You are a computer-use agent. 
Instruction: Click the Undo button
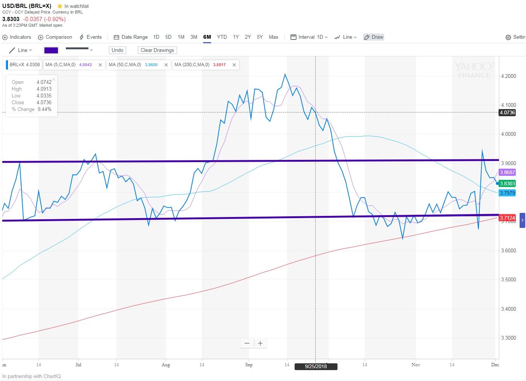click(x=117, y=50)
